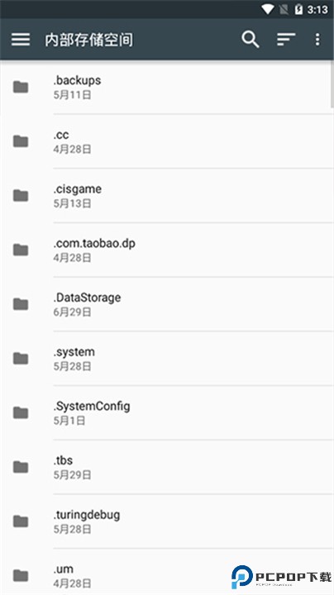Tap the search magnifier icon

pos(250,39)
